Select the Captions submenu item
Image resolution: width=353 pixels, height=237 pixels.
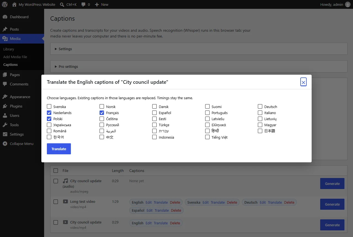[10, 64]
